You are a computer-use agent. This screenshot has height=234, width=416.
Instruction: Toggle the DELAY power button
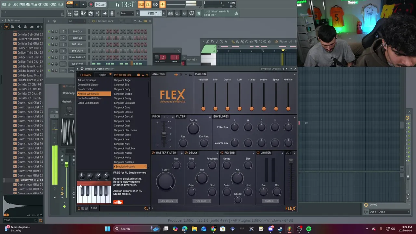click(186, 153)
